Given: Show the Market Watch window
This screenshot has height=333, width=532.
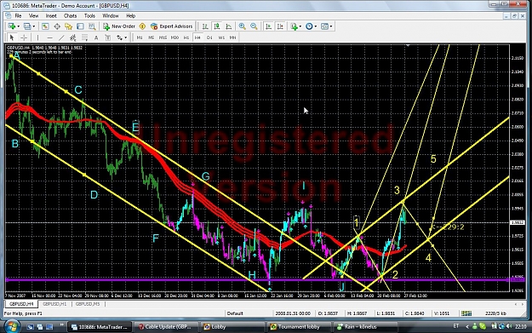Looking at the screenshot, I should (45, 26).
